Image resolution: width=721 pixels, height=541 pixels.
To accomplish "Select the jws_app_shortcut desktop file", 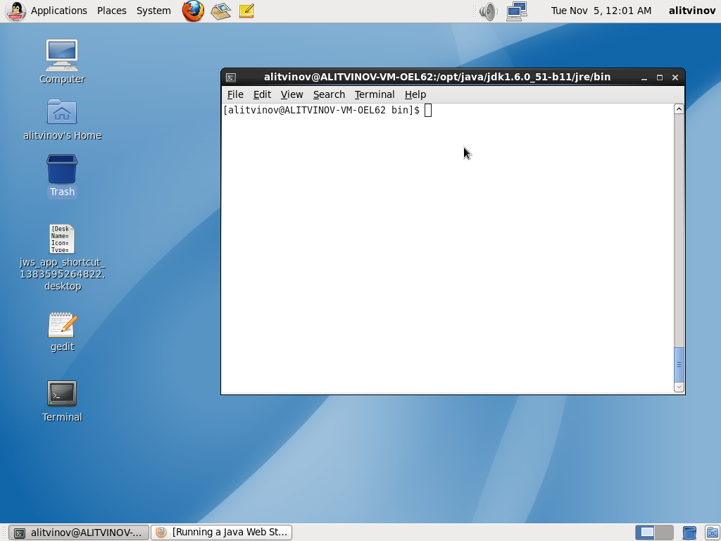I will pos(62,240).
